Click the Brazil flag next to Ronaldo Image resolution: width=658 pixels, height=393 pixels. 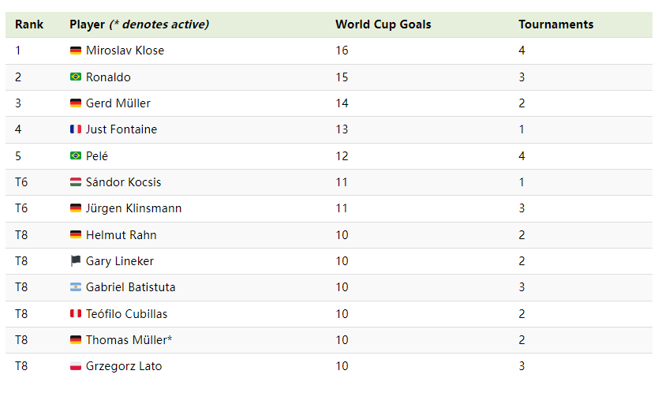pos(76,77)
